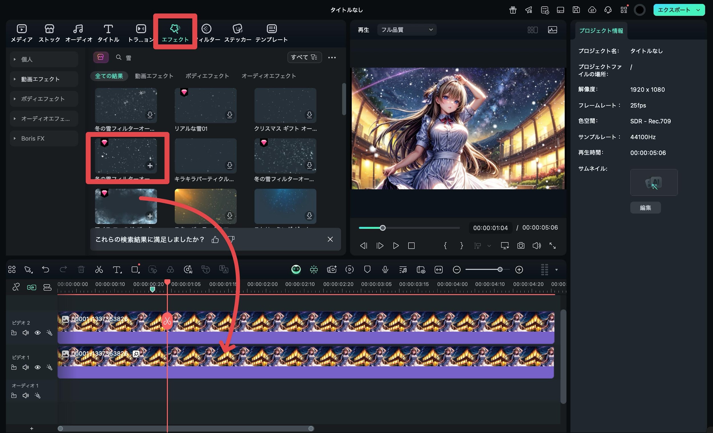This screenshot has height=433, width=713.
Task: Mute the ビデオ 1 track
Action: click(x=26, y=368)
